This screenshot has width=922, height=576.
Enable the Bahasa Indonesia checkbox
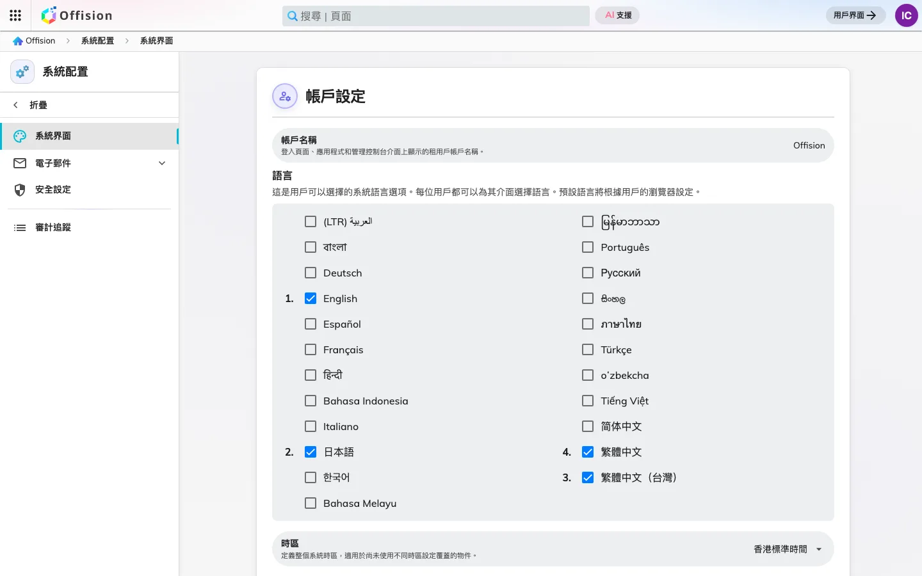[311, 401]
